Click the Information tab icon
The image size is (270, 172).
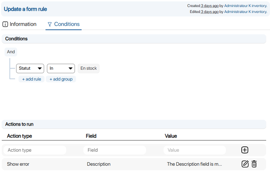tap(5, 24)
